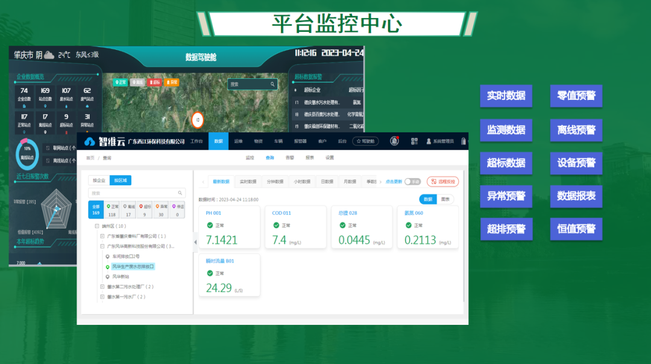Click the notification bell icon
651x364 pixels.
[x=394, y=141]
